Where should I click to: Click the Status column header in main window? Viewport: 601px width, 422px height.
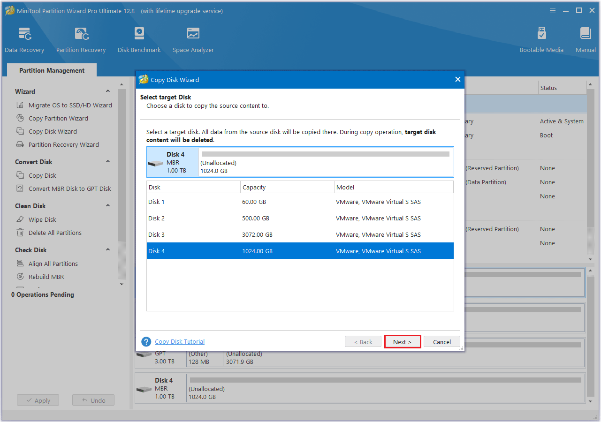tap(562, 88)
